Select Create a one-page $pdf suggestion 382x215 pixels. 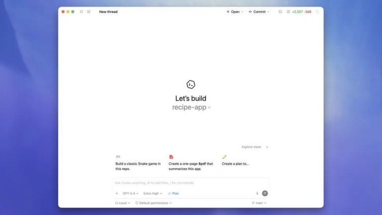coord(191,166)
